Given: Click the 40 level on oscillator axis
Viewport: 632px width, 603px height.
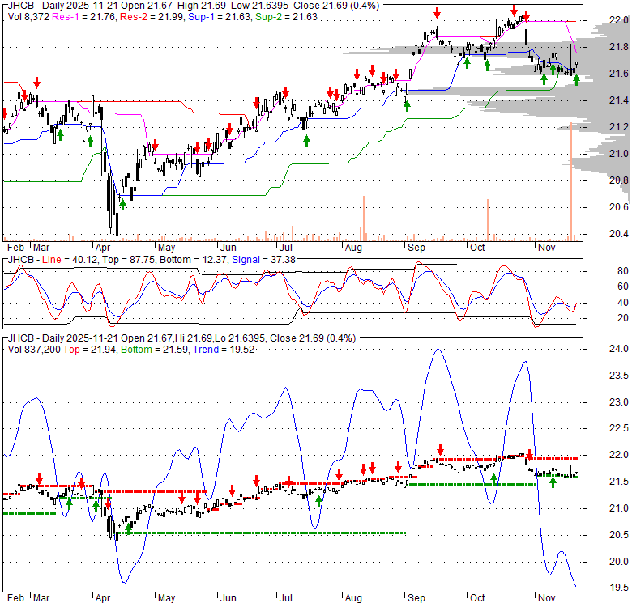Looking at the screenshot, I should 623,303.
